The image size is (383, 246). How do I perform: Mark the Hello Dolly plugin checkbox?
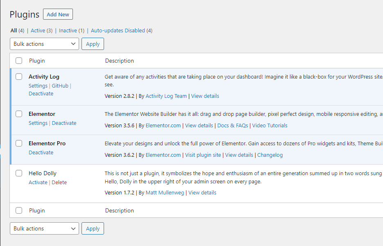19,173
